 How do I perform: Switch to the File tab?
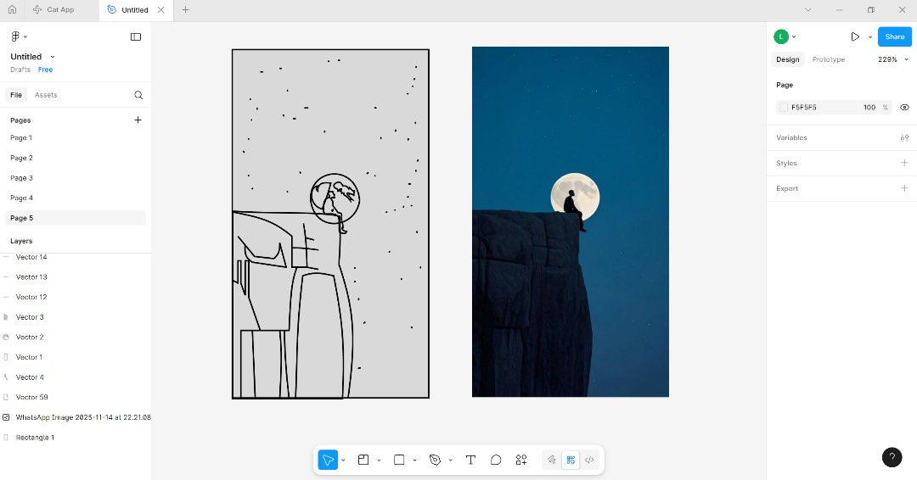click(16, 95)
